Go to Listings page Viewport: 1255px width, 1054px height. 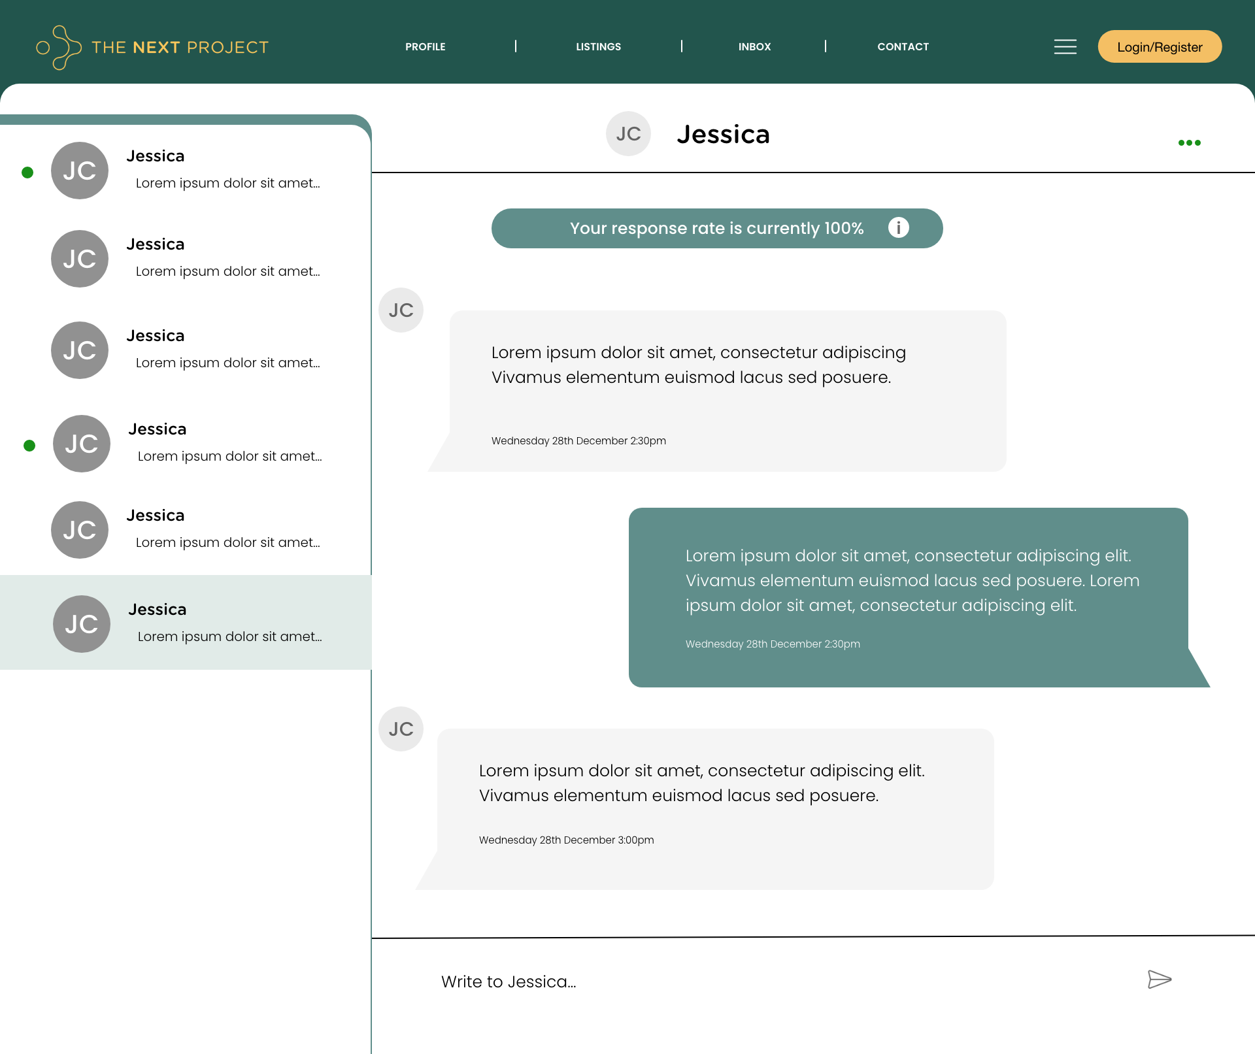click(x=598, y=47)
